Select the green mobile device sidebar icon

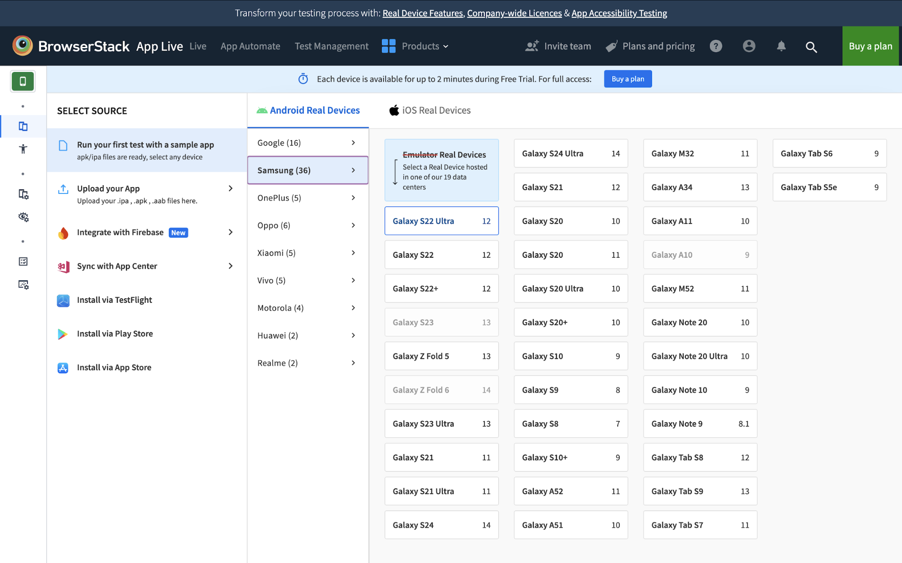click(x=23, y=81)
